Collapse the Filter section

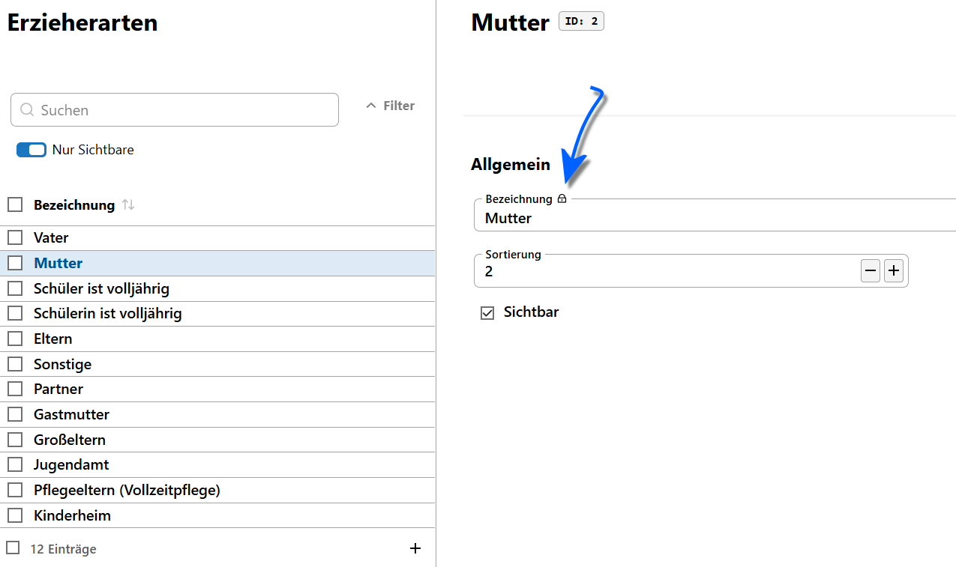(390, 106)
